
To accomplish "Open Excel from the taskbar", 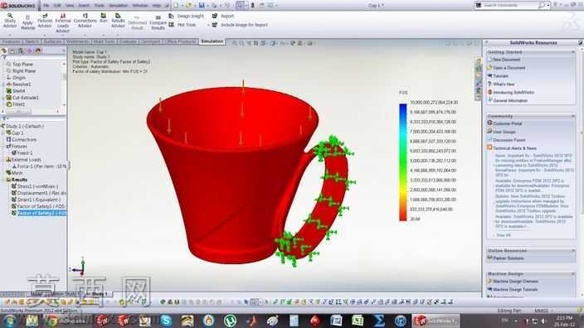I will click(x=358, y=321).
